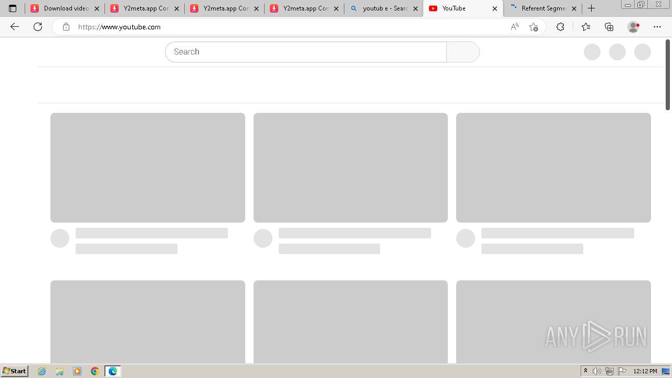The width and height of the screenshot is (672, 378).
Task: Select Microsoft Edge taskbar icon
Action: point(113,371)
